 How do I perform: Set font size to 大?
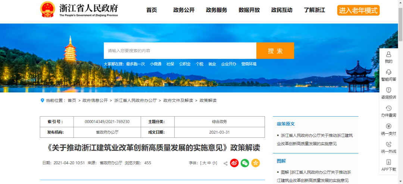point(204,163)
